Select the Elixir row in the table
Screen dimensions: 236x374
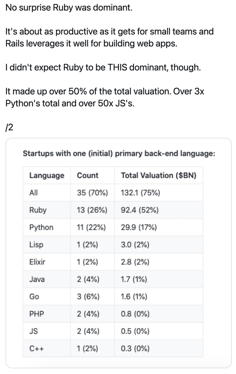[113, 262]
